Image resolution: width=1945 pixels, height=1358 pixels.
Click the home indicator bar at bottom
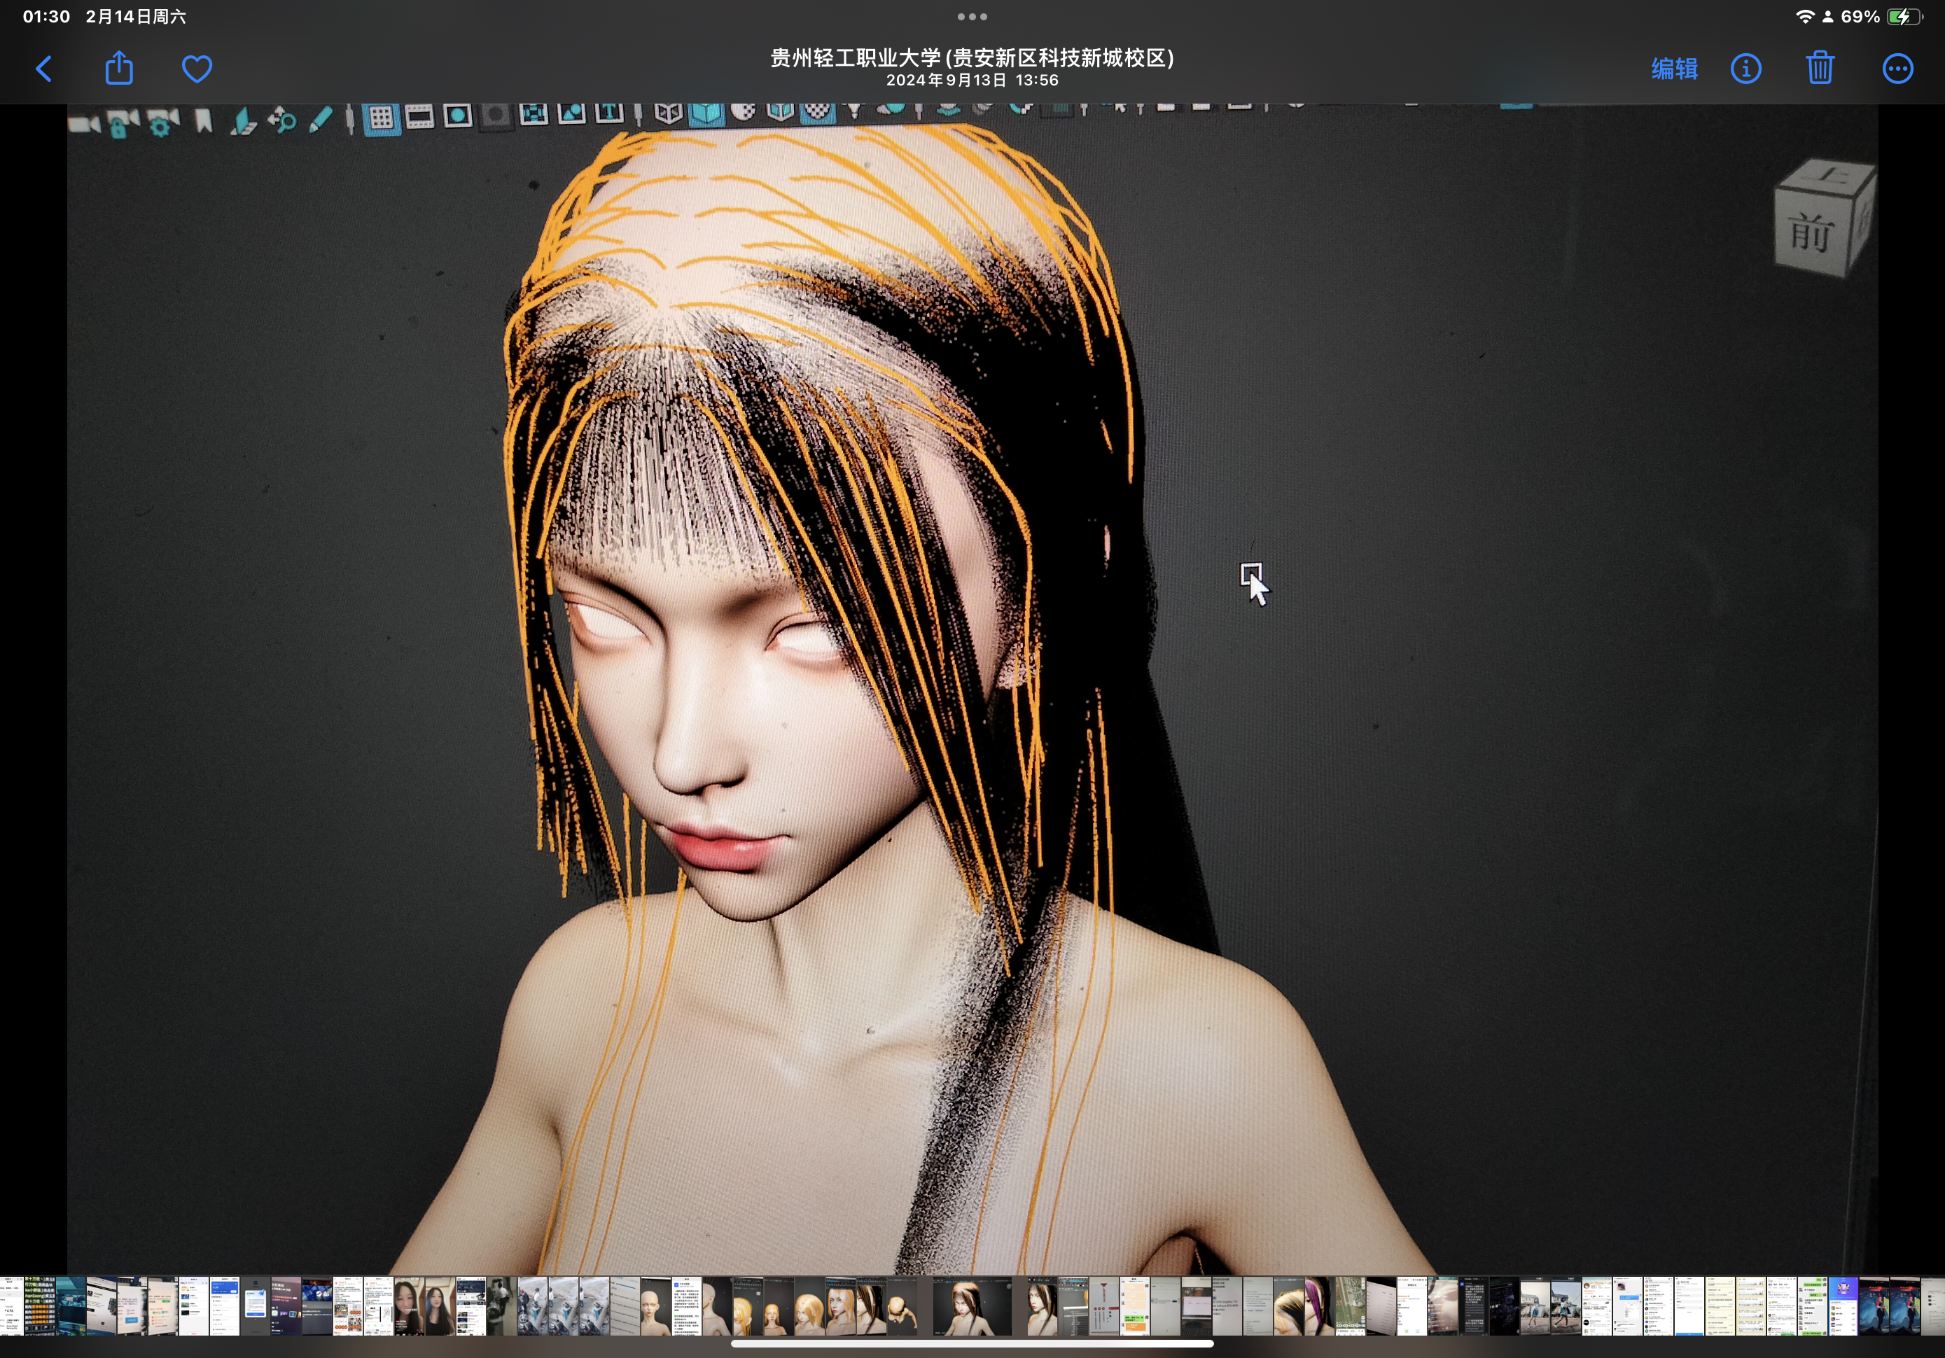[972, 1343]
